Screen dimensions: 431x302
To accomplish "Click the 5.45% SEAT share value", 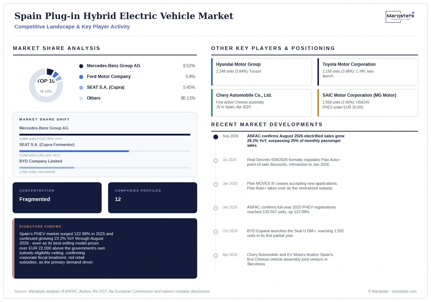I will [189, 87].
